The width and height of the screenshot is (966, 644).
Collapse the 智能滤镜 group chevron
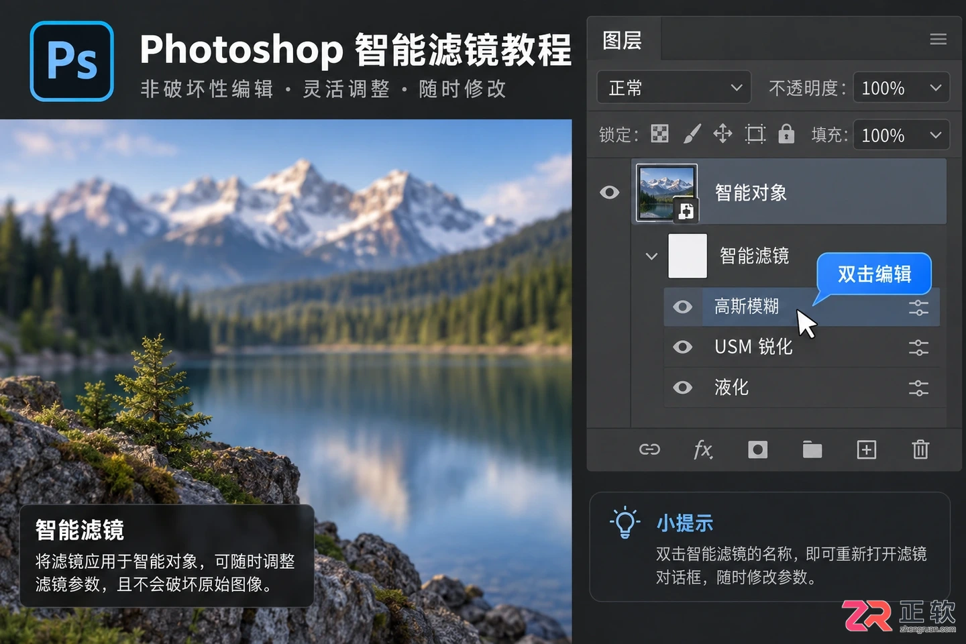pos(651,256)
